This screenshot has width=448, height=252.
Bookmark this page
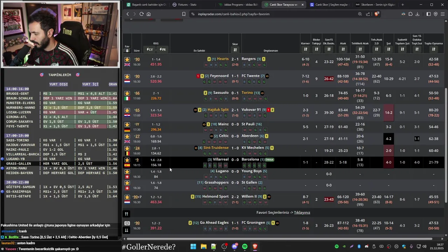coord(184,14)
